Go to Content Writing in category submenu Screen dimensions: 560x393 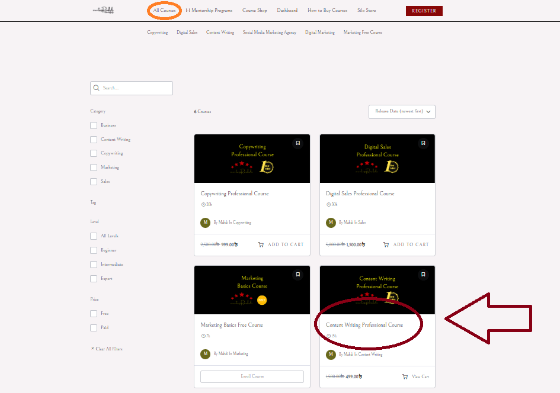point(220,32)
